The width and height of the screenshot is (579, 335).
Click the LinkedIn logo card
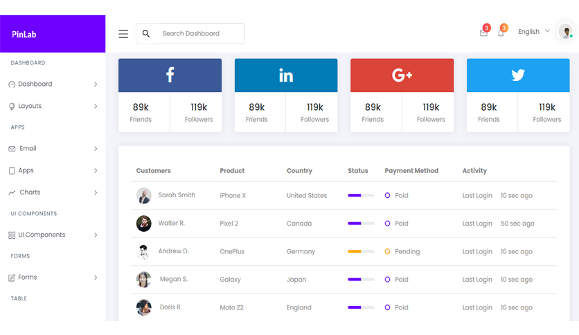point(286,75)
